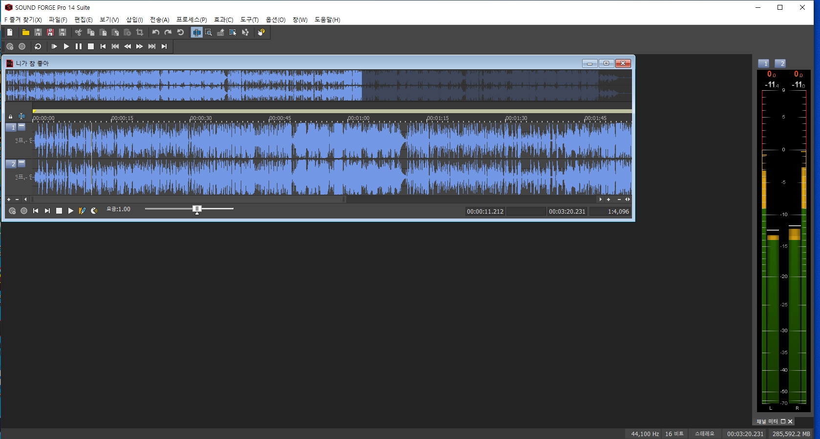This screenshot has width=820, height=439.
Task: Select channel meter tab 2
Action: point(780,63)
